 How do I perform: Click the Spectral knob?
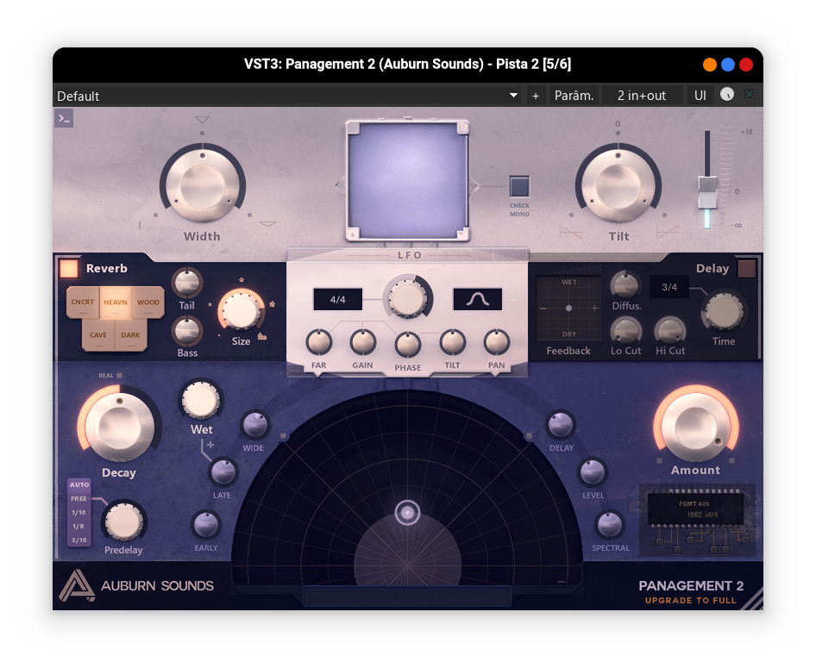point(610,524)
